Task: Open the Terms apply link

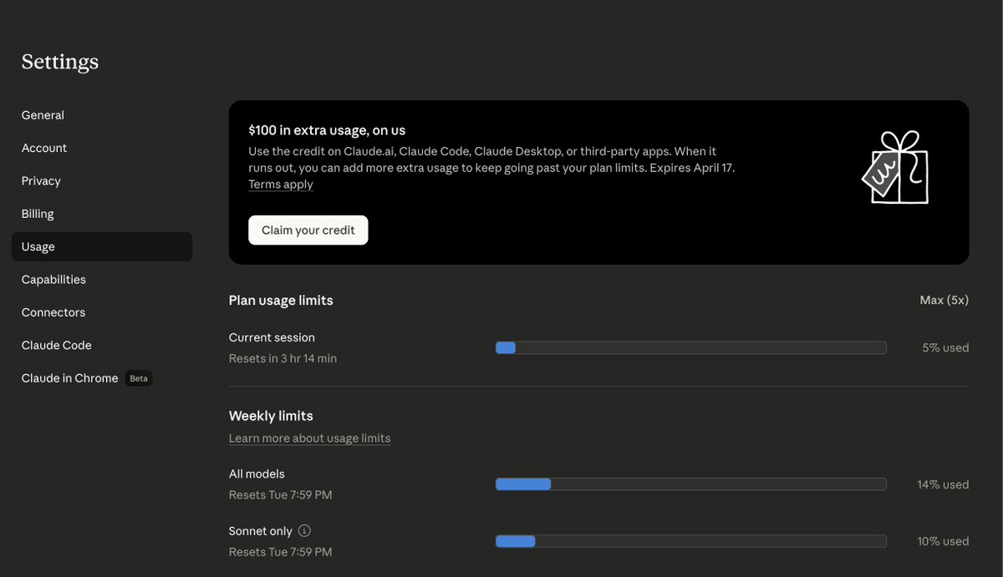Action: point(281,185)
